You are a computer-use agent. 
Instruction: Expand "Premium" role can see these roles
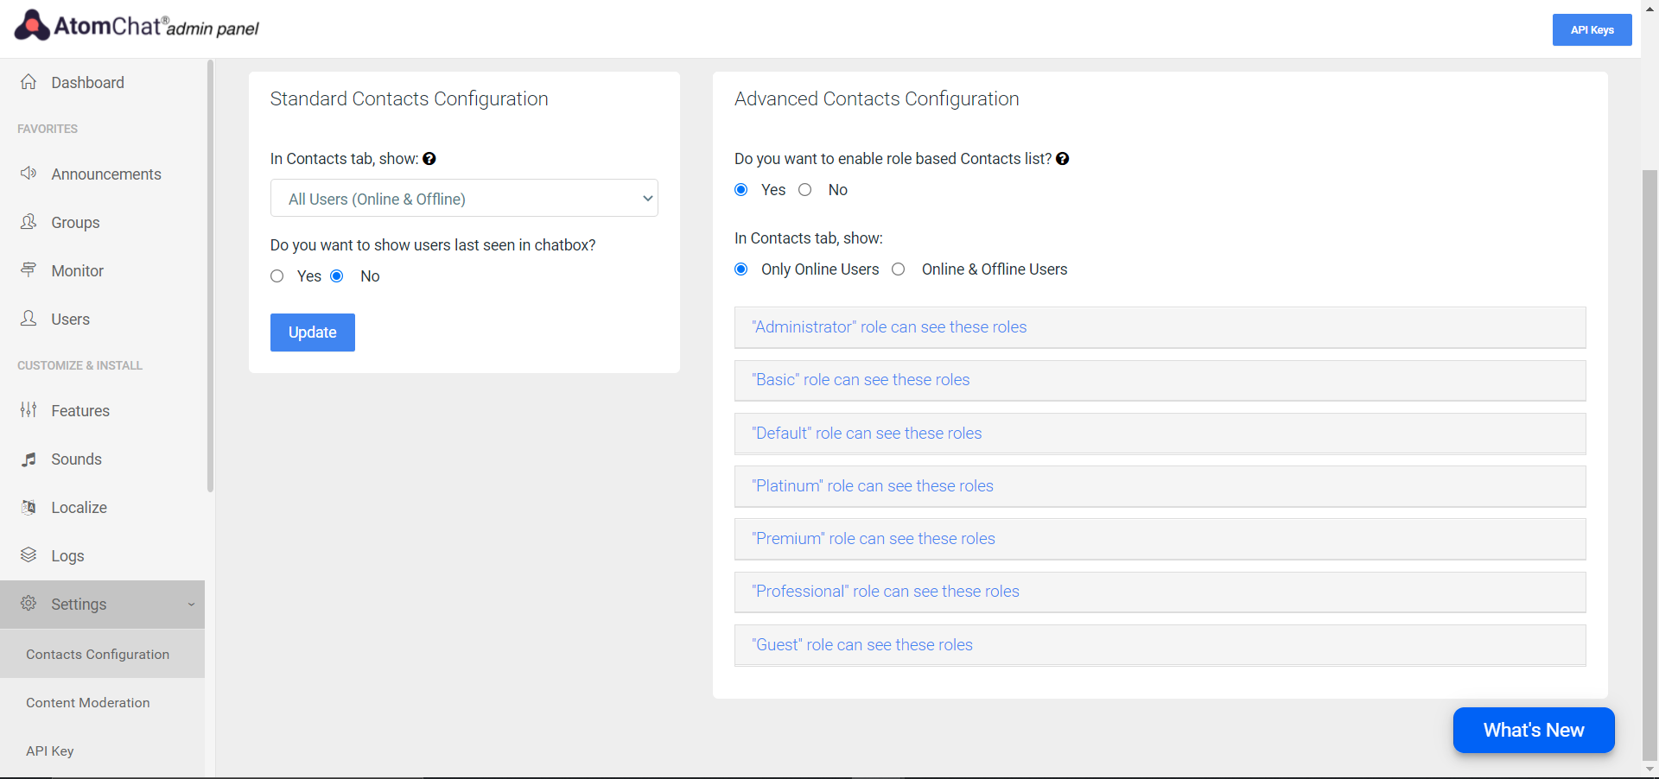coord(1160,539)
